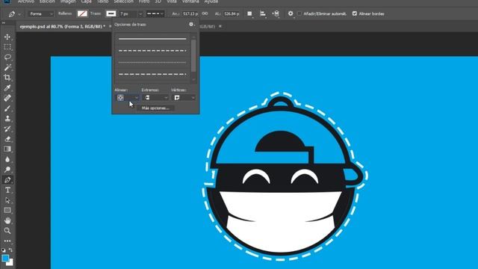Viewport: 478px width, 269px height.
Task: Select the Zoom tool
Action: (x=7, y=231)
